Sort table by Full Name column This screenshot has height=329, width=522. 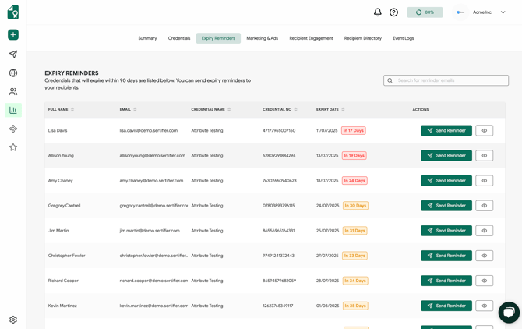pos(72,110)
